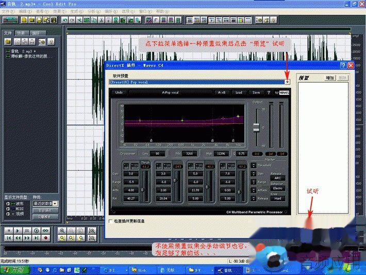366x275 pixels.
Task: Click the first band's threshold slider
Action: [x=142, y=190]
